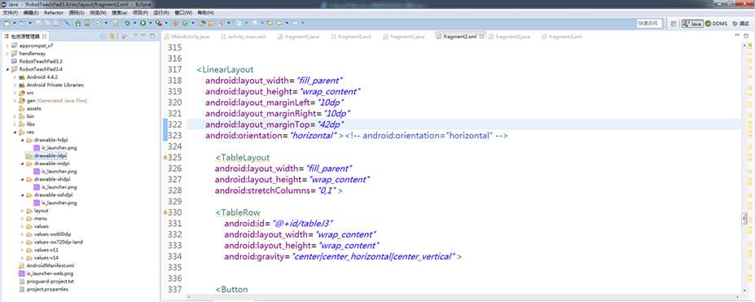Maximize the Package Explorer panel
Screen dimensions: 755x302
pyautogui.click(x=152, y=36)
